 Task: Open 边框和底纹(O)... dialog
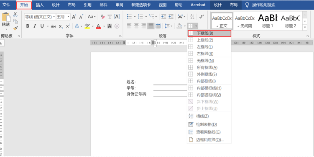(209, 139)
